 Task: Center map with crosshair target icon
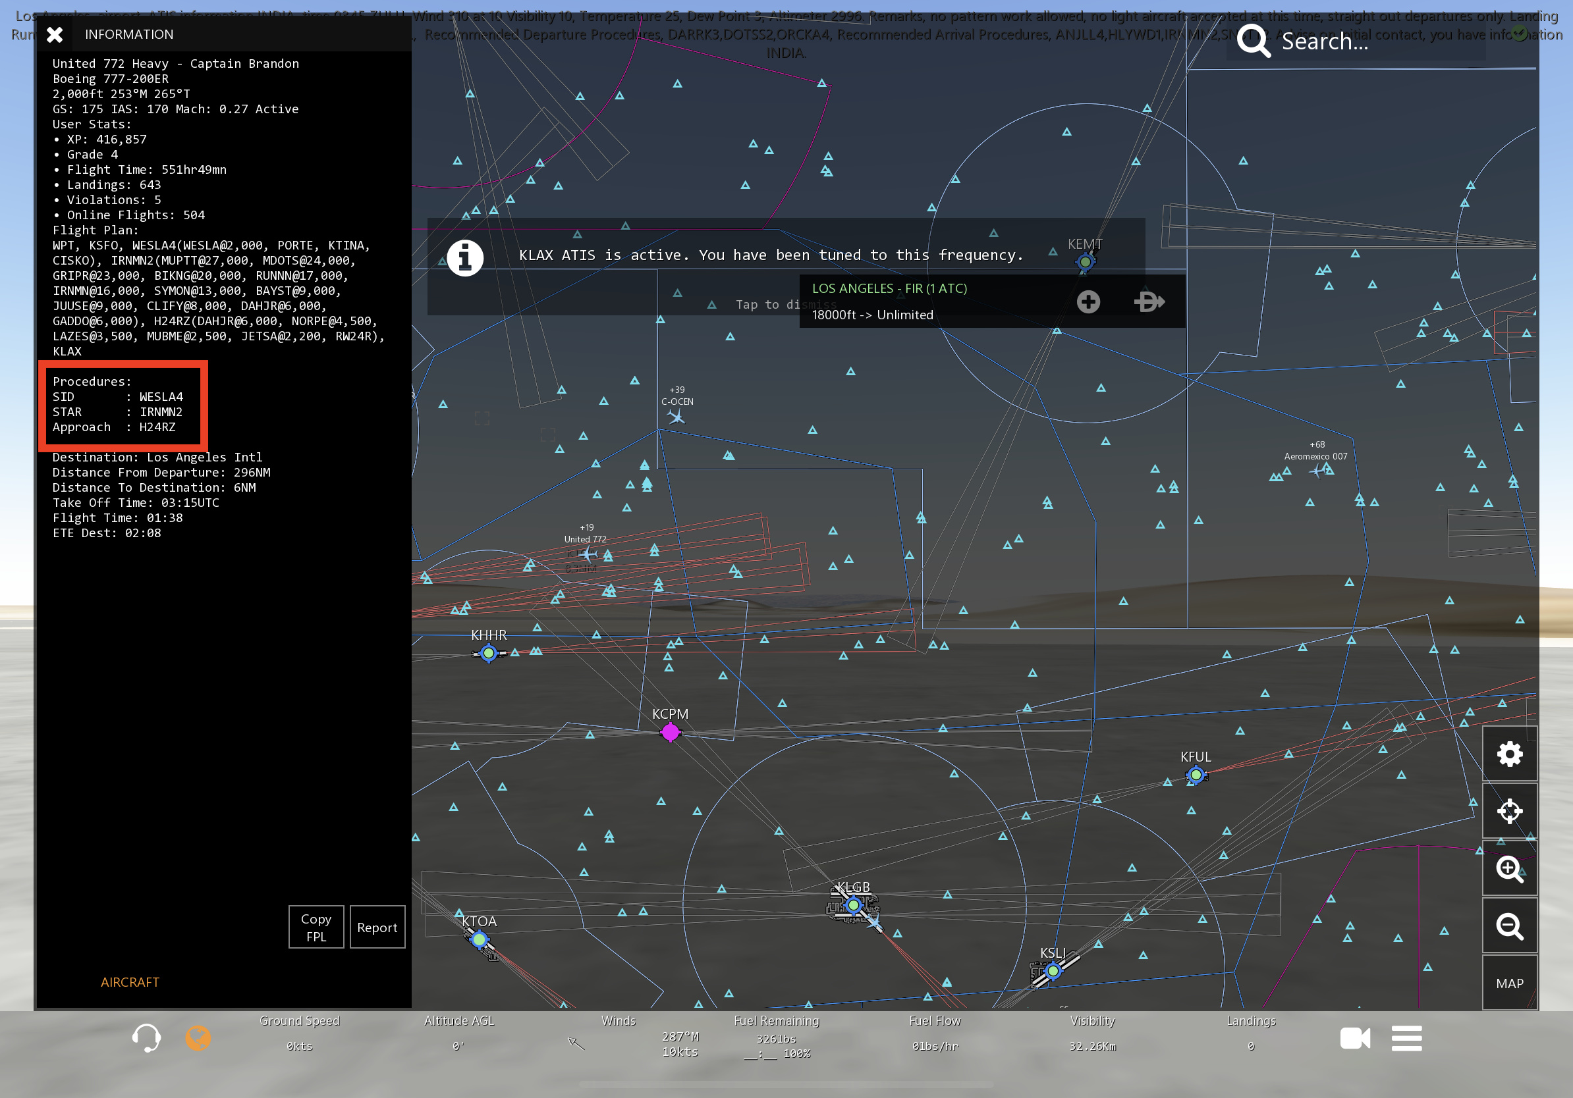click(x=1508, y=811)
